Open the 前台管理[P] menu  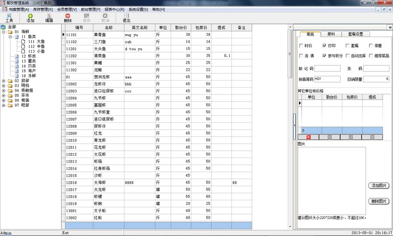tap(90, 9)
